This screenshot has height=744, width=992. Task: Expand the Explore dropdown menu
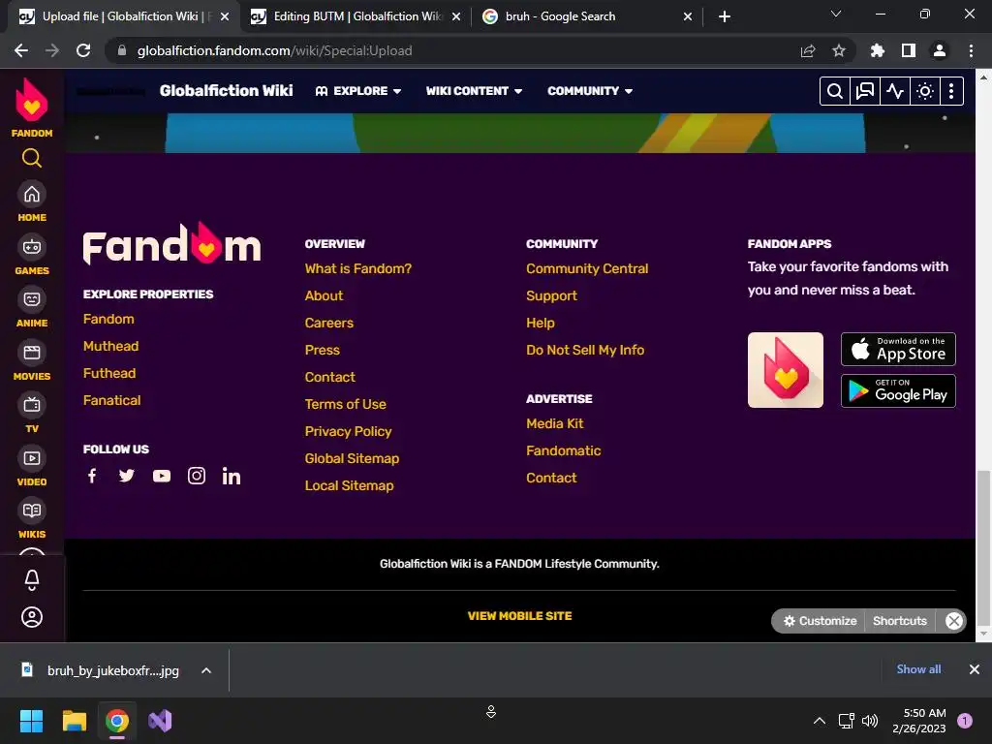pos(358,91)
